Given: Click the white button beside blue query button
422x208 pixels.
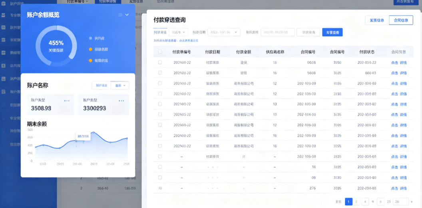Looking at the screenshot, I should pyautogui.click(x=308, y=32).
